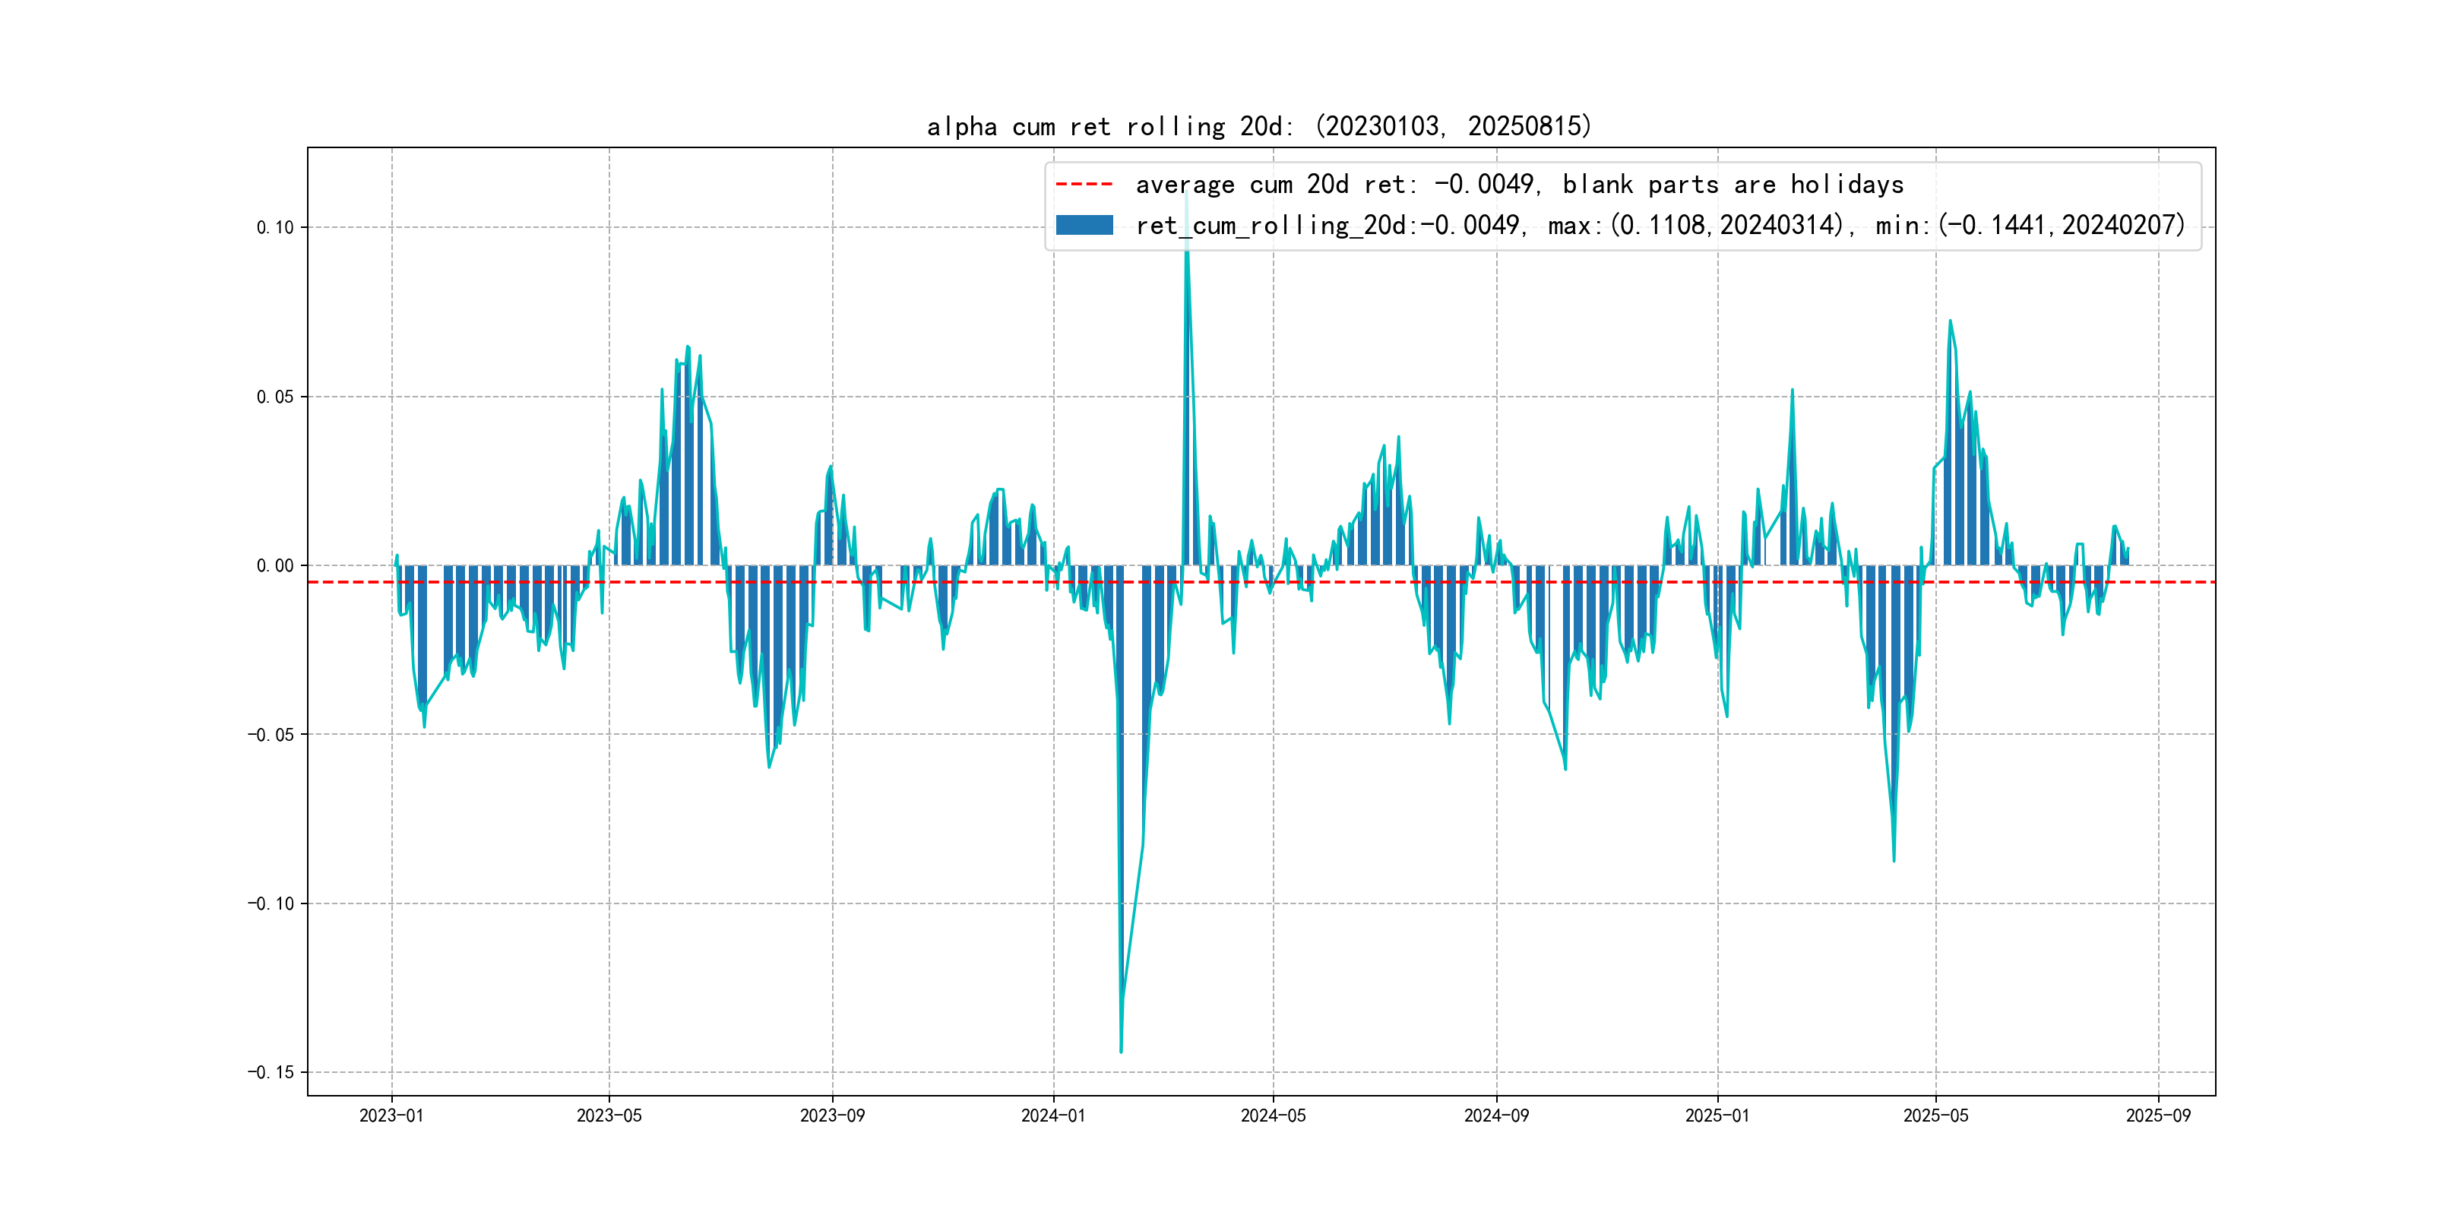
Task: Click the blue legend color patch
Action: click(1084, 226)
